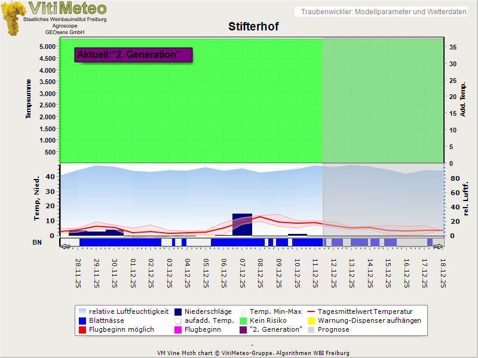Click the red Flugbeginn möglich legend swatch
This screenshot has height=358, width=478.
pos(82,329)
